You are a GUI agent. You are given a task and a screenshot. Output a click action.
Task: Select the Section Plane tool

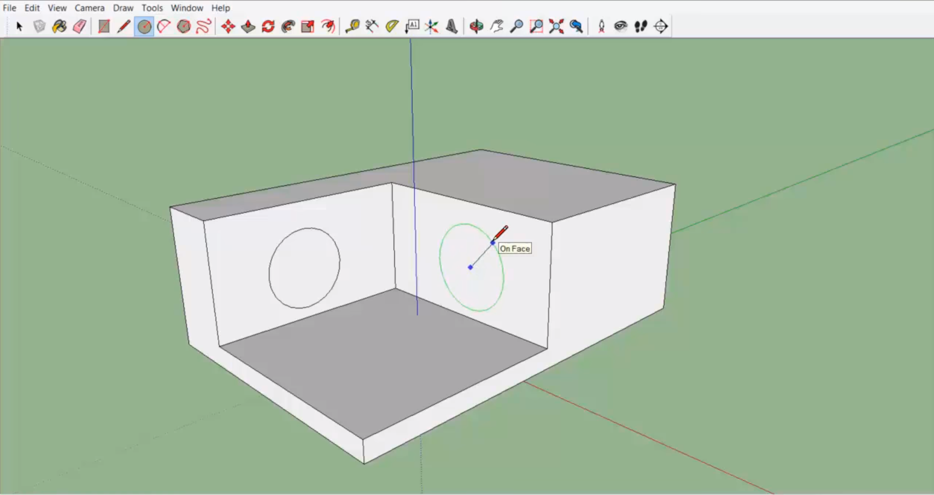tap(661, 26)
